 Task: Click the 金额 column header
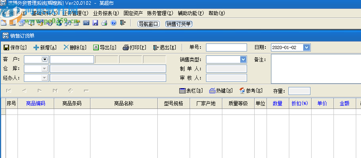pos(345,104)
